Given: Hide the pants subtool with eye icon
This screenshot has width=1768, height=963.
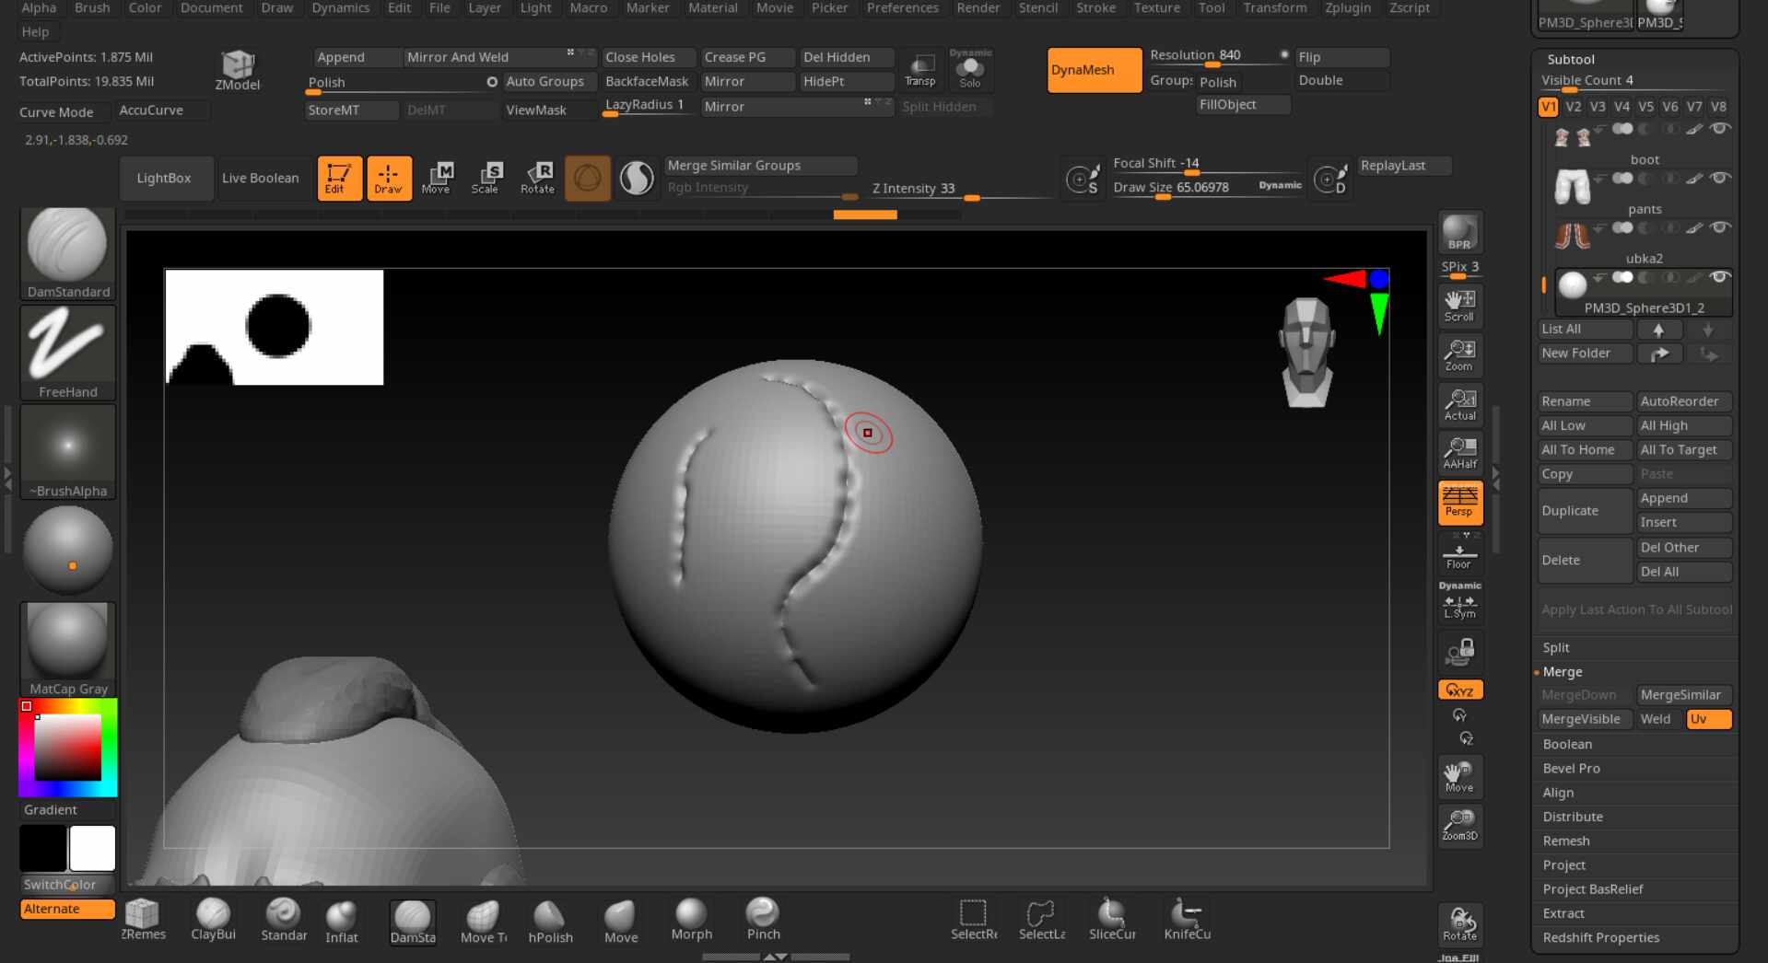Looking at the screenshot, I should point(1719,179).
